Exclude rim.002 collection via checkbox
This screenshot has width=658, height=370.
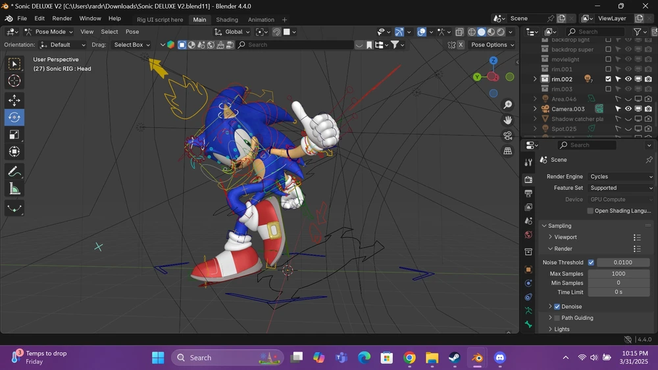tap(608, 79)
